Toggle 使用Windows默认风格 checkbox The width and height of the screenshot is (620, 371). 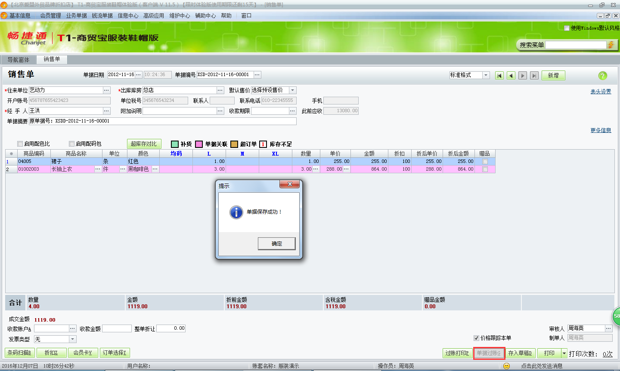567,28
